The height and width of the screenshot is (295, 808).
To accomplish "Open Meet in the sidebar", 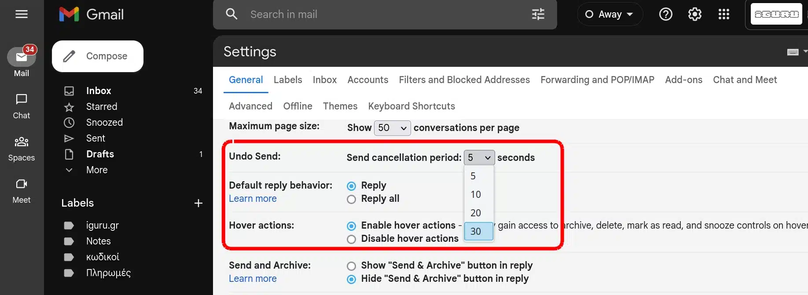I will [21, 191].
